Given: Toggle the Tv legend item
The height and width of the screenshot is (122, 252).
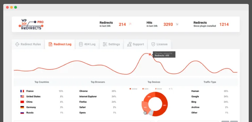Looking at the screenshot, I should [x=171, y=89].
